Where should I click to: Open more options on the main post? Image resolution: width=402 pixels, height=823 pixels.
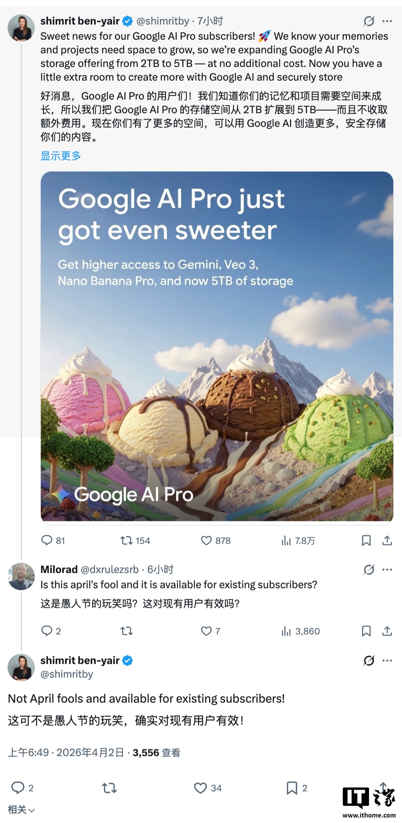click(x=387, y=21)
